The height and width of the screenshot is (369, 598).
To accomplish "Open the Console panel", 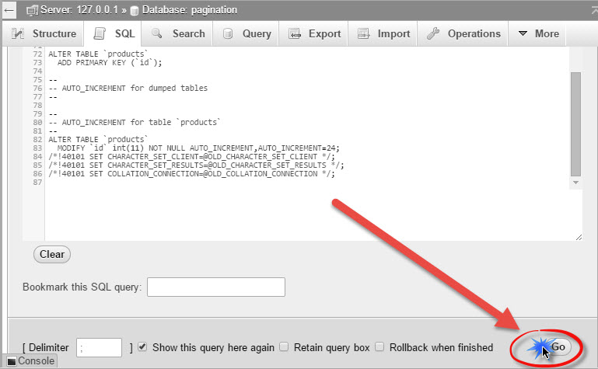I will [x=30, y=361].
